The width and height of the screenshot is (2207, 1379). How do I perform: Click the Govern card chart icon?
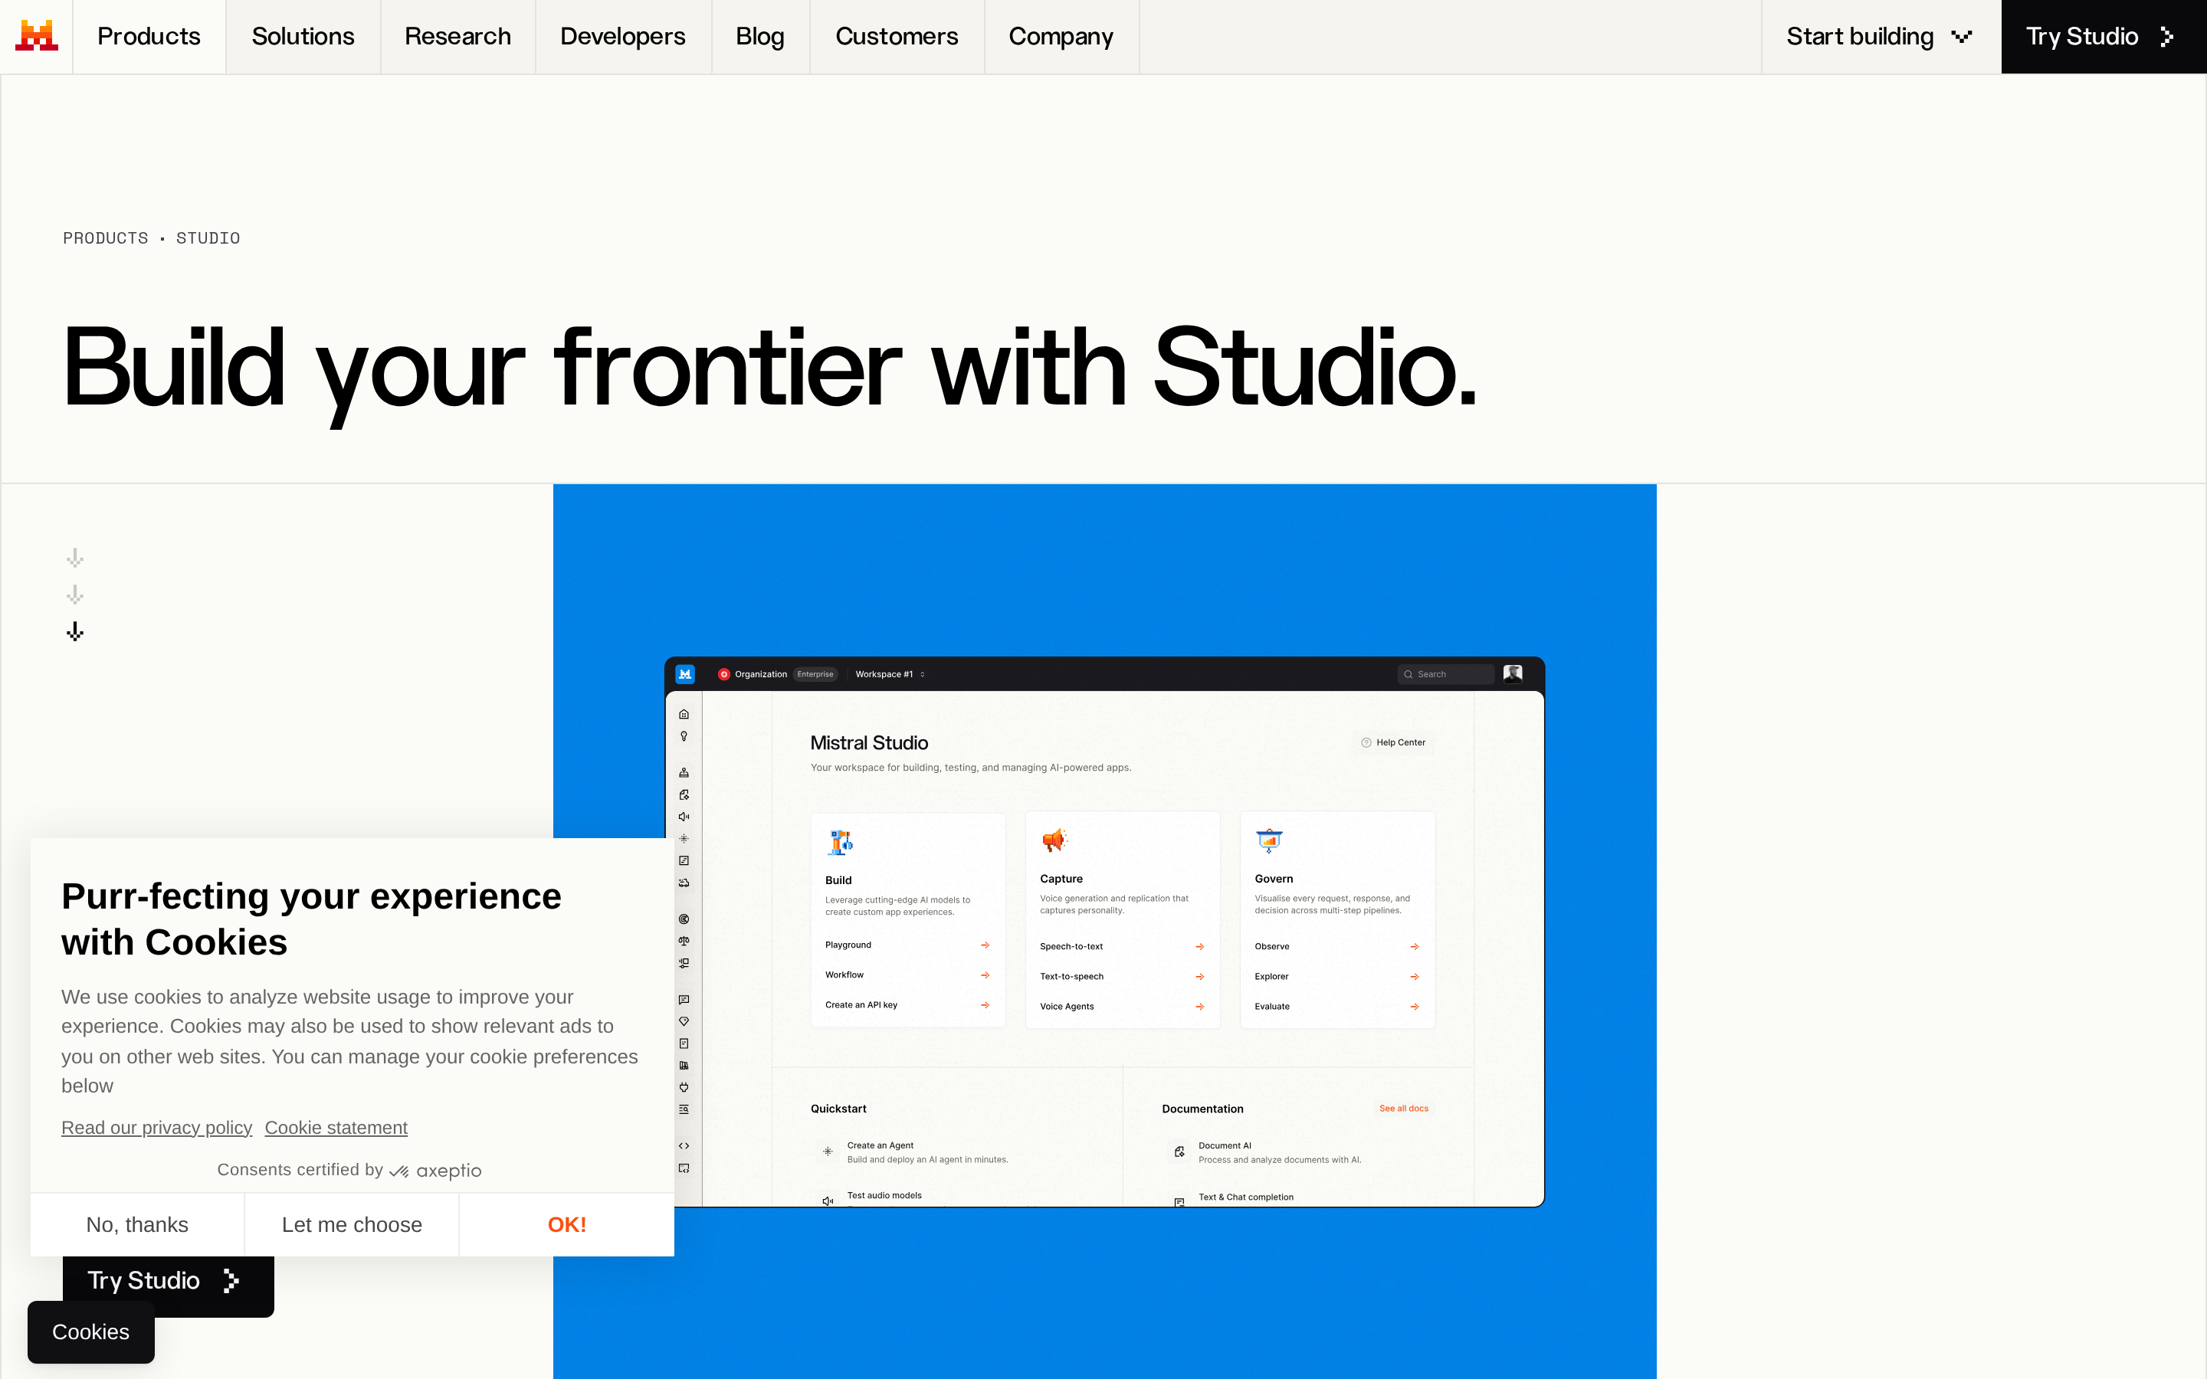1268,840
